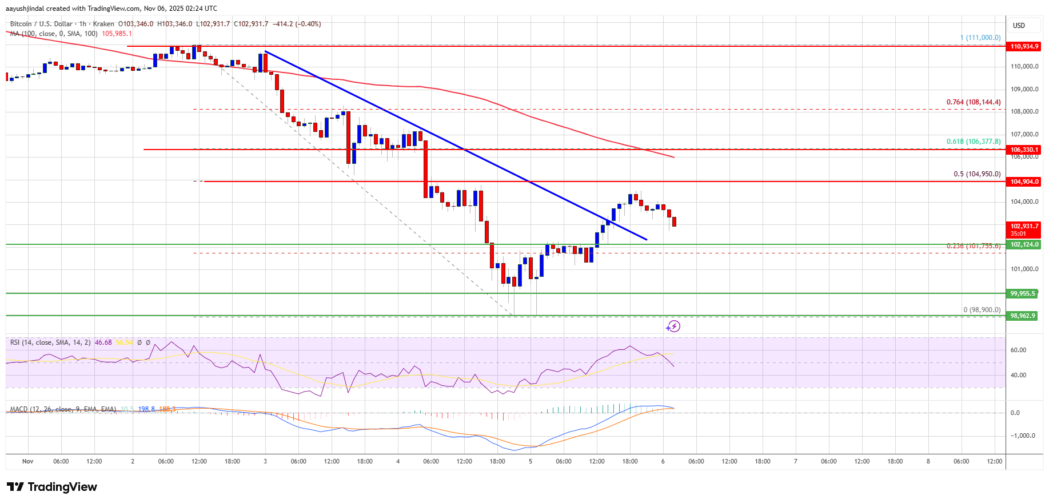1049x504 pixels.
Task: Click the Nov label on time axis
Action: pos(28,461)
